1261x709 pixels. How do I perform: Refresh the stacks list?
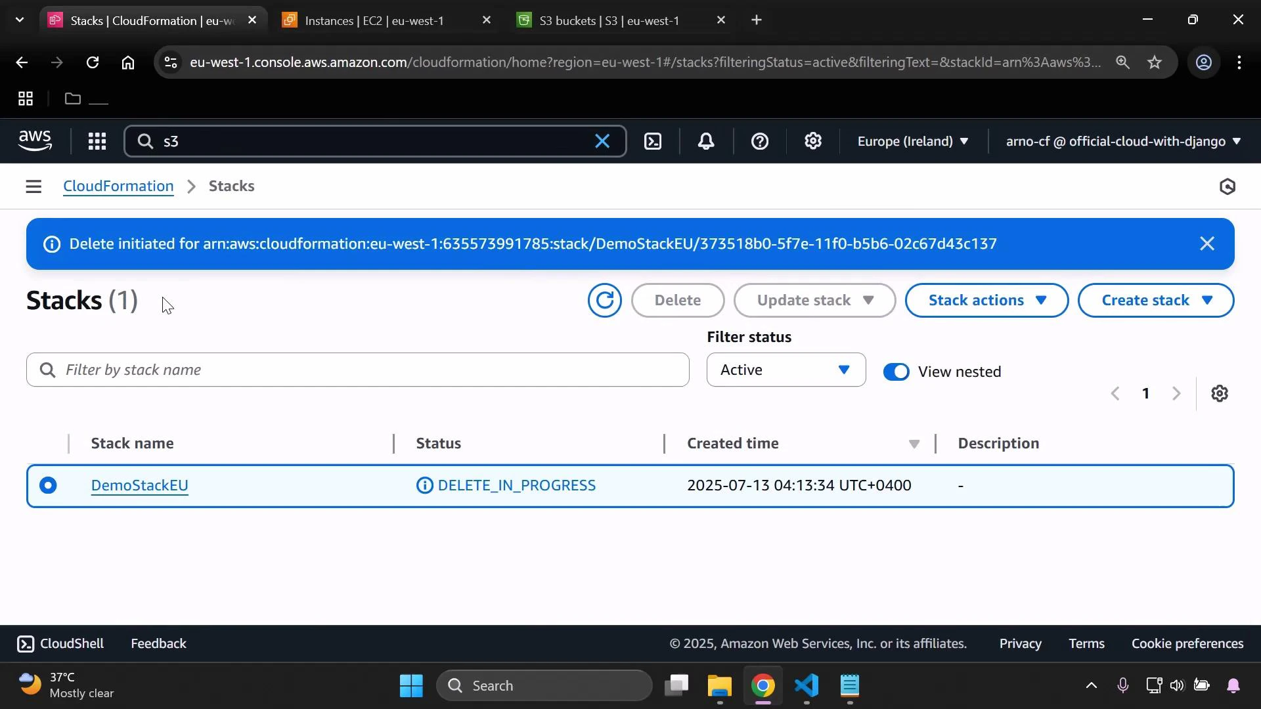604,300
